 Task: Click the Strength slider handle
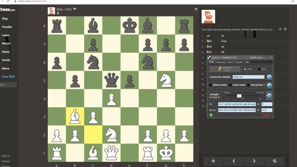tap(239, 96)
